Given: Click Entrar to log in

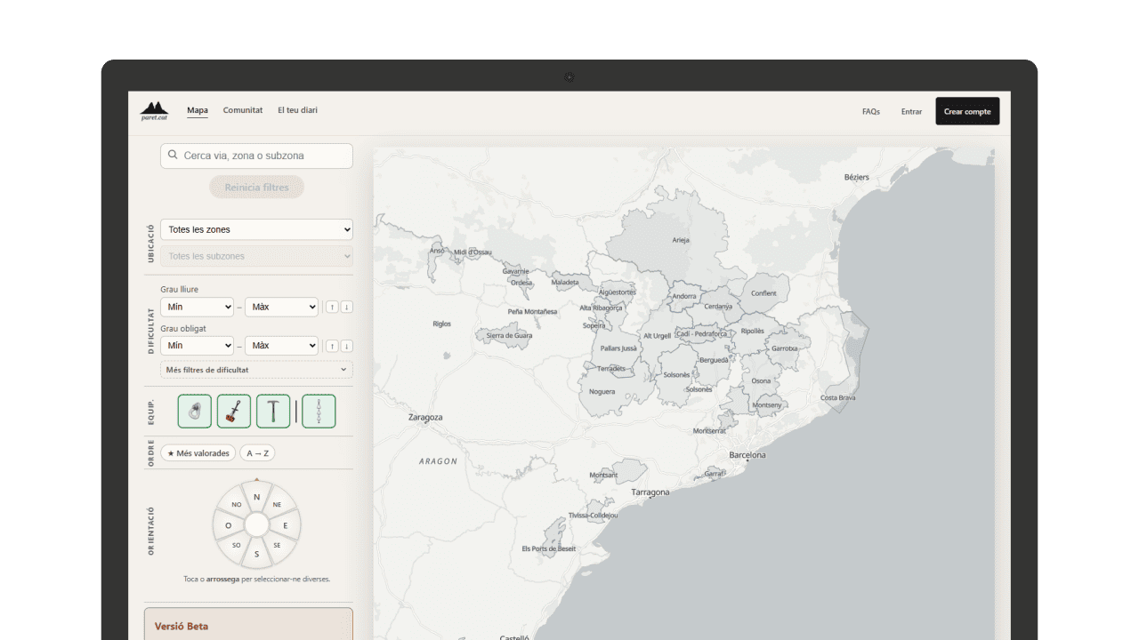Looking at the screenshot, I should [x=911, y=111].
